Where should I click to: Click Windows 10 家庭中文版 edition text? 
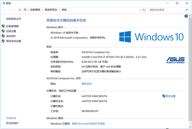[x=65, y=33]
